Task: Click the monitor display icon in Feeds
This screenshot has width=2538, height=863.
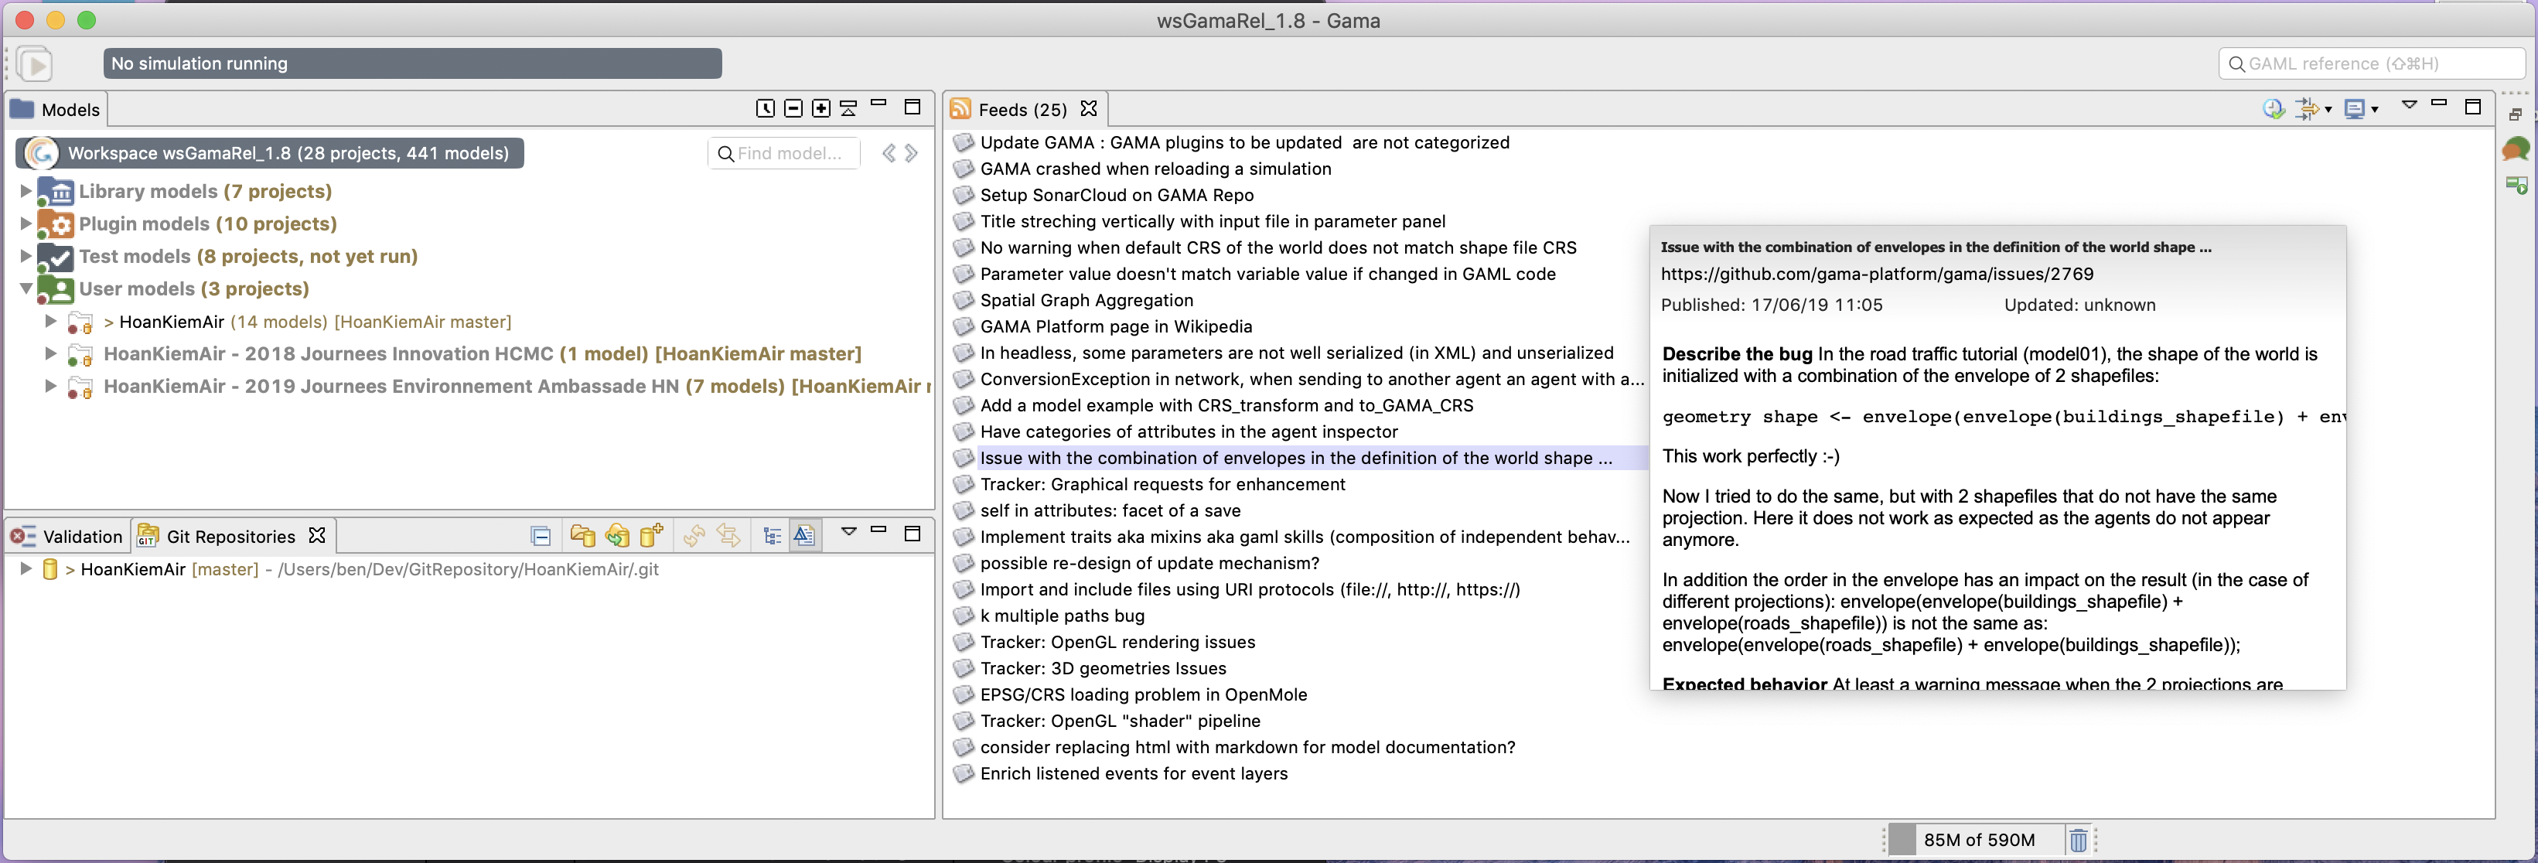Action: tap(2355, 108)
